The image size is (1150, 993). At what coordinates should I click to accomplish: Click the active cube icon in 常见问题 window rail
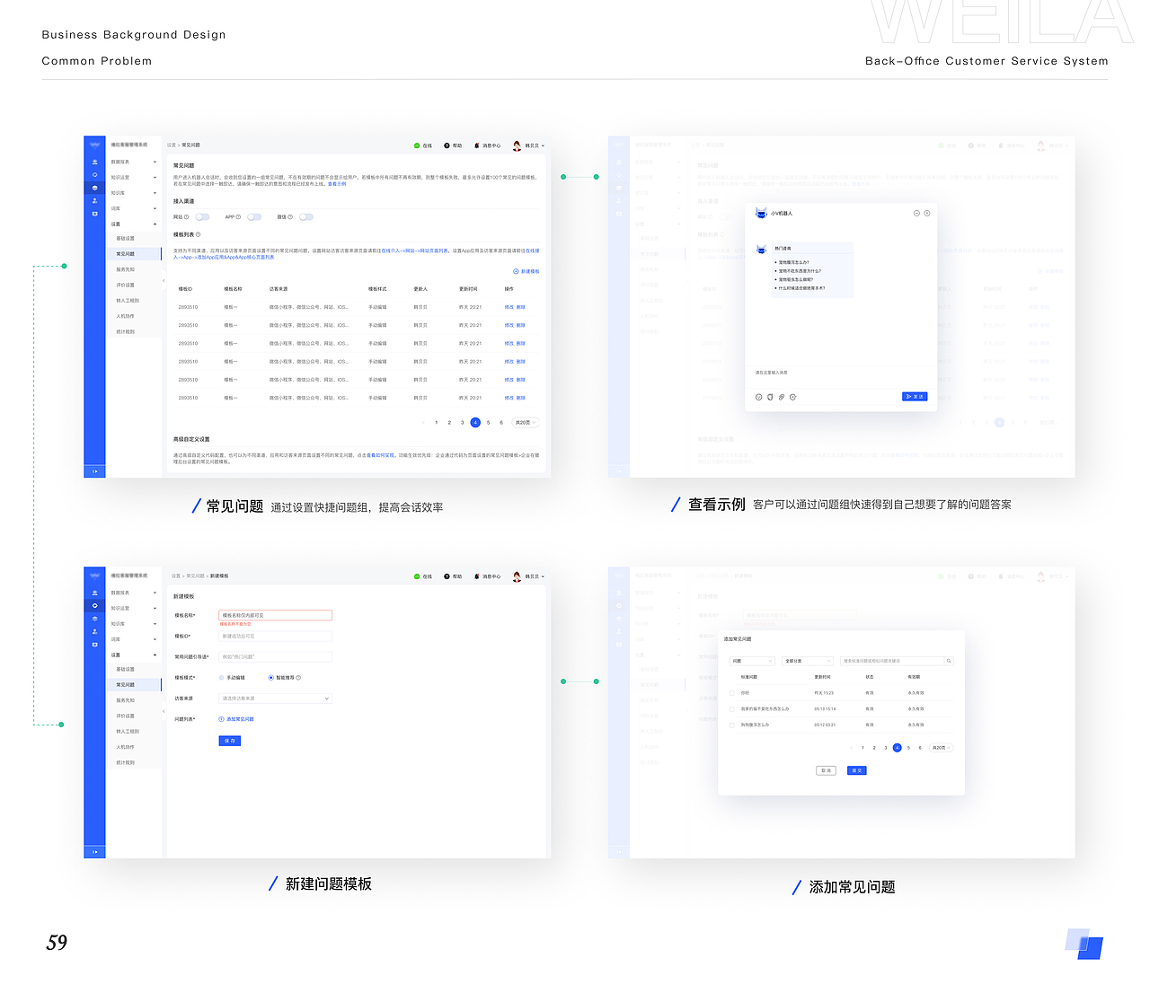[94, 188]
